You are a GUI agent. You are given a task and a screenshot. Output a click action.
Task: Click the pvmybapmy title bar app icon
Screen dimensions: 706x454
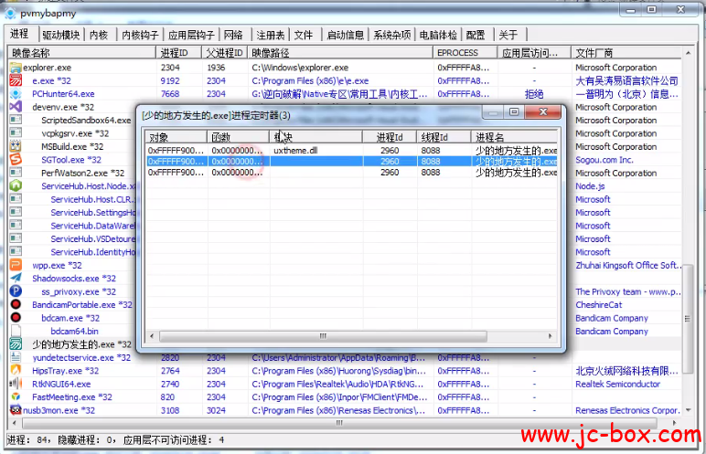(x=10, y=13)
